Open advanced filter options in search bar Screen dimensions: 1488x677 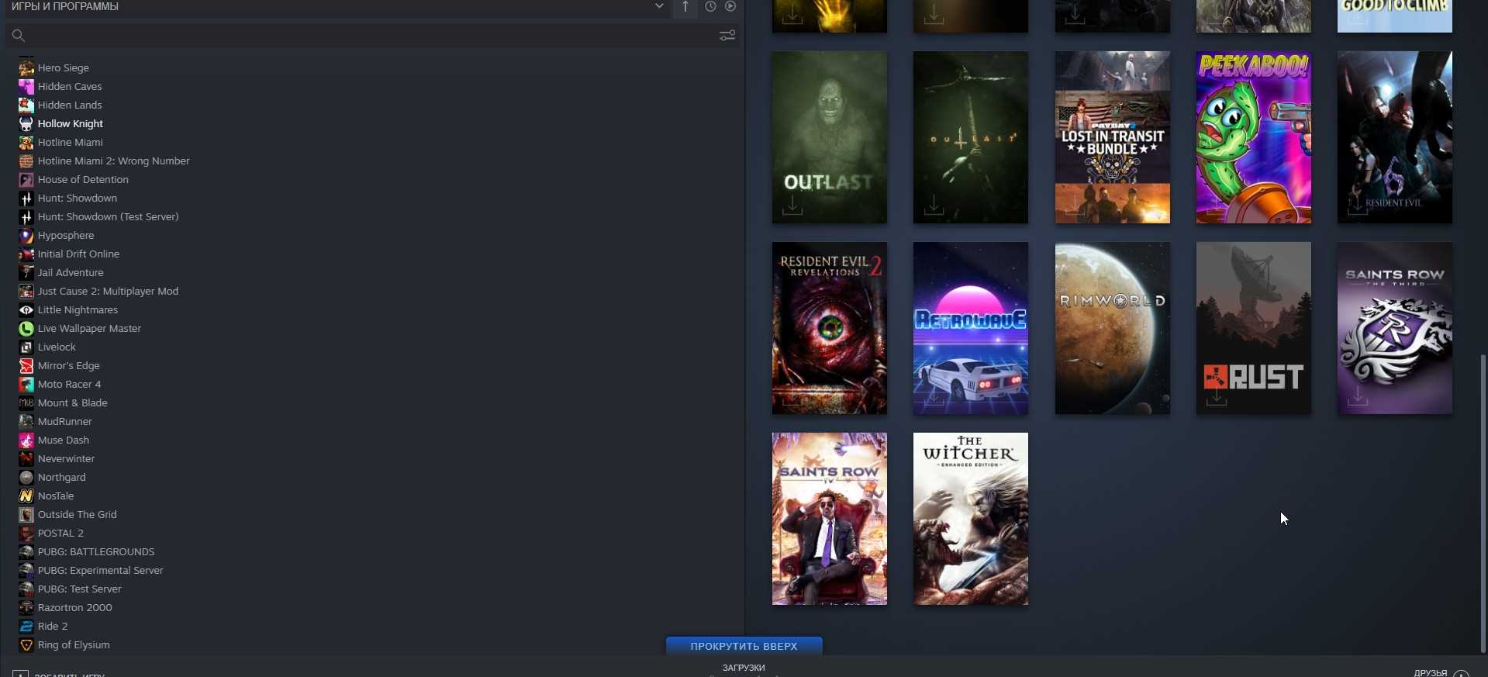pos(727,36)
